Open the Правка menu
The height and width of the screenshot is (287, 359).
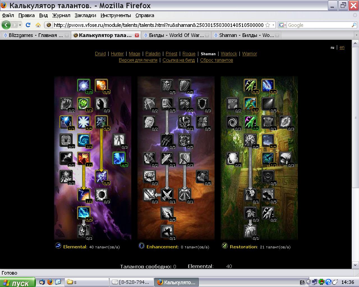tap(27, 15)
